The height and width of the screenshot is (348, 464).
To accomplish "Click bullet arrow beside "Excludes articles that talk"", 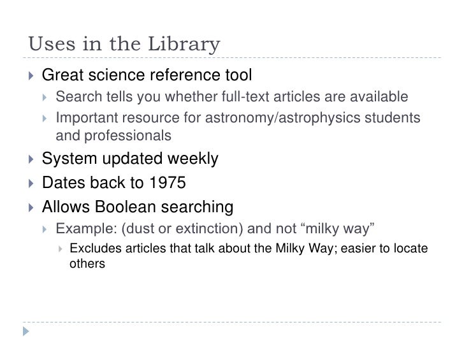I will point(61,249).
